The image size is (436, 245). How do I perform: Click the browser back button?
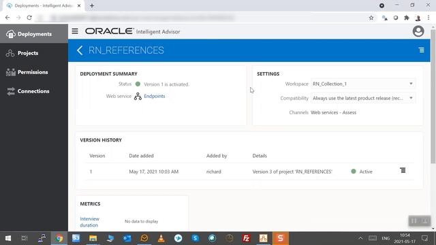(x=7, y=18)
